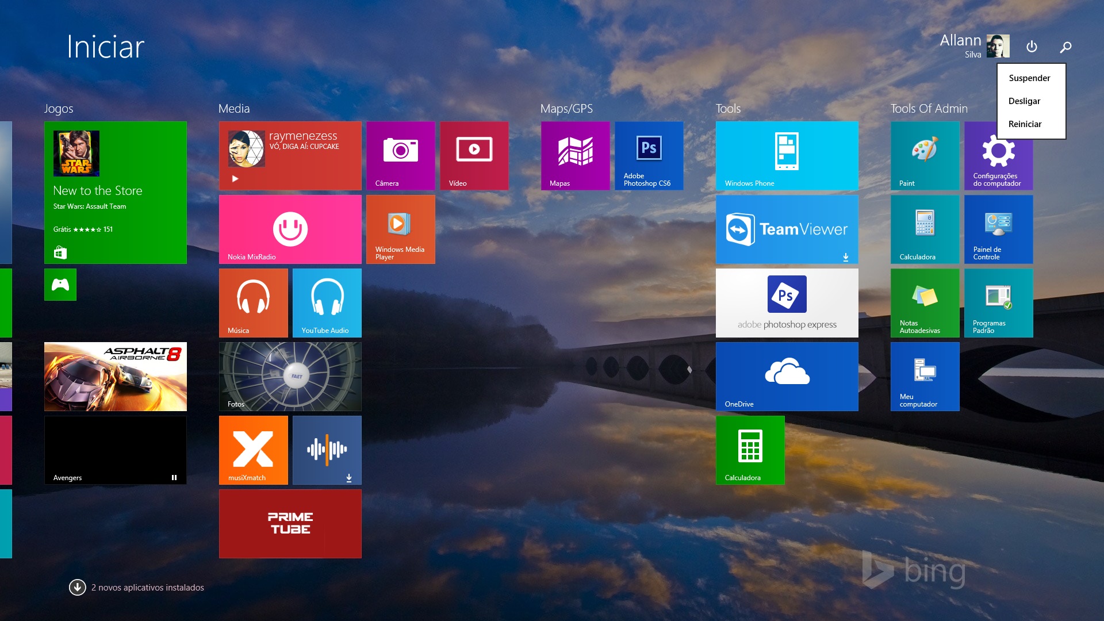
Task: Open the TeamViewer tile
Action: pos(787,229)
